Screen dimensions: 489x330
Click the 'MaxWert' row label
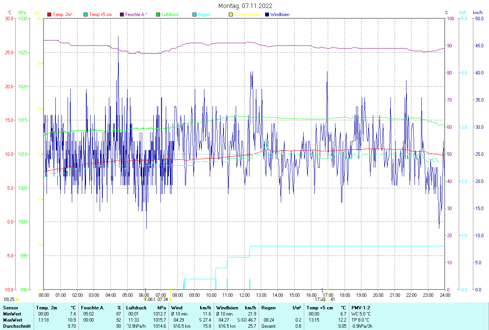pyautogui.click(x=12, y=320)
